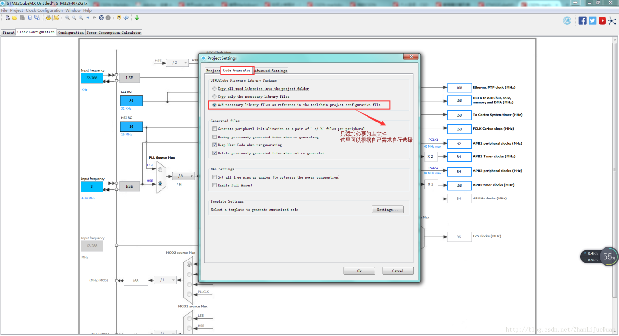Open the Twitter link icon
The height and width of the screenshot is (336, 619).
(x=592, y=20)
